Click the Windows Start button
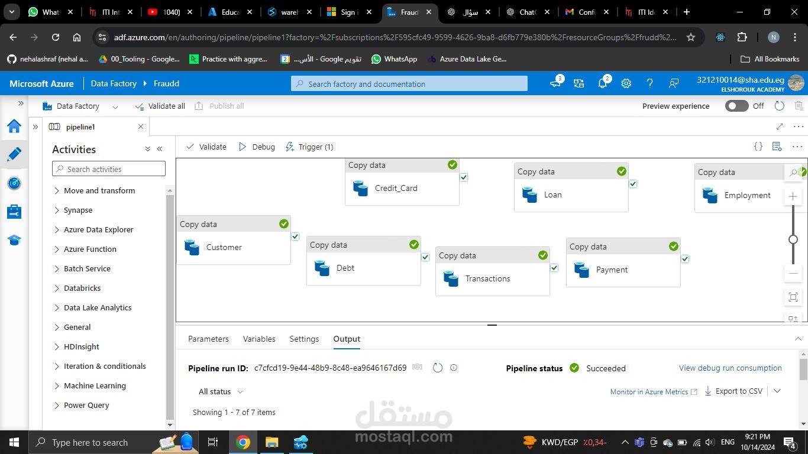808x454 pixels. pos(14,442)
